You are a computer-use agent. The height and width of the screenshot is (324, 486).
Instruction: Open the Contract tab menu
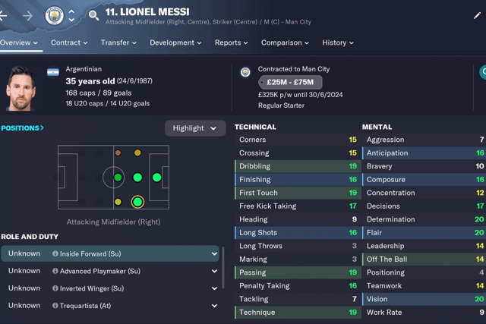click(x=69, y=42)
